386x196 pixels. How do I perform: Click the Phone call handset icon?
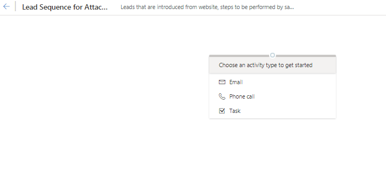pos(222,96)
